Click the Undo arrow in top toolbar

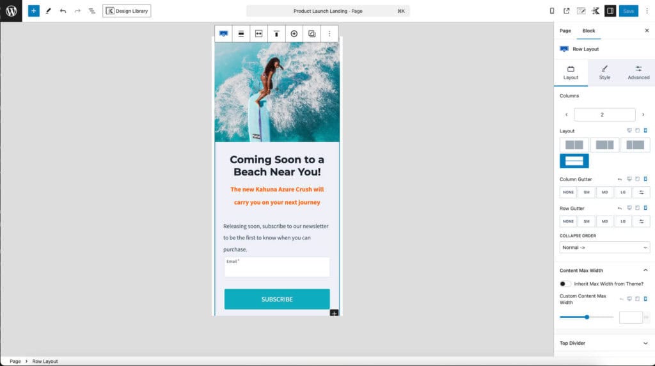(x=63, y=11)
